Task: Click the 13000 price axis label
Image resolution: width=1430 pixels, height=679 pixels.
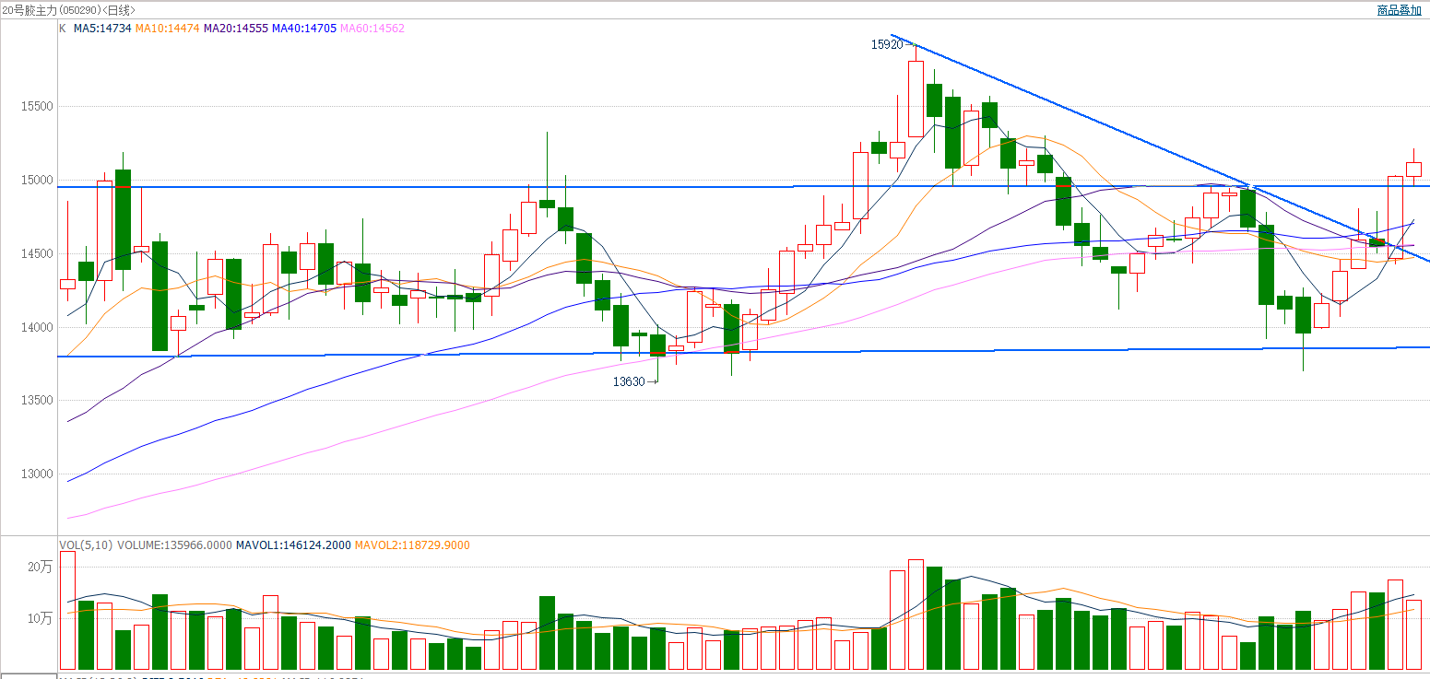Action: pyautogui.click(x=37, y=474)
